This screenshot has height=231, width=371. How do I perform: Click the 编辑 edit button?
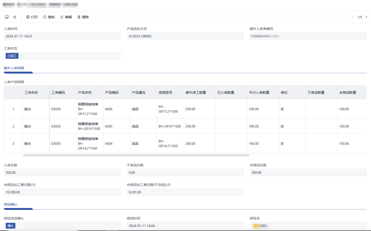[x=66, y=17]
